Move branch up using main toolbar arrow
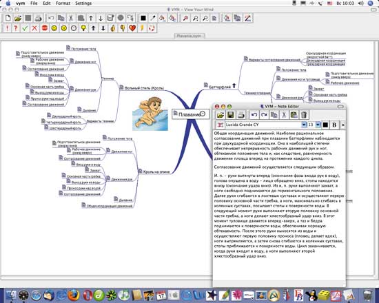This screenshot has height=303, width=379. coord(91,18)
